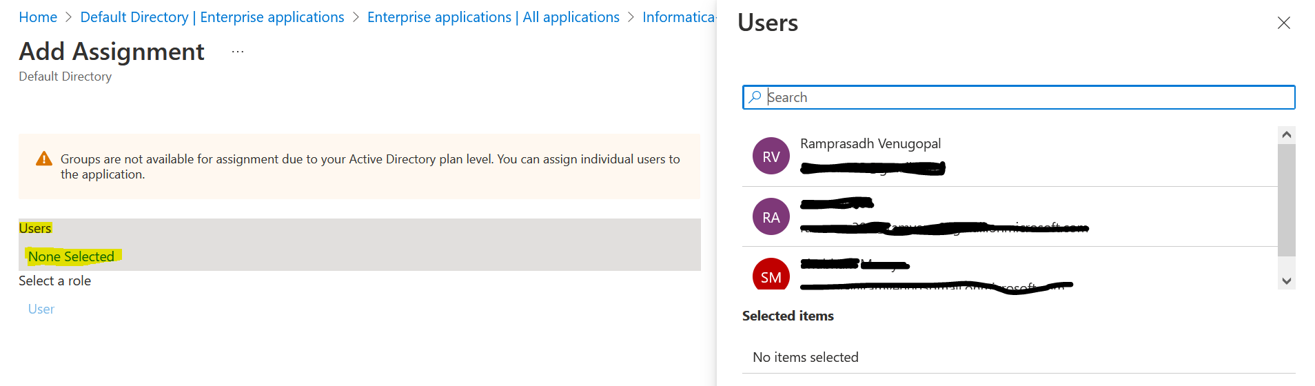The image size is (1315, 386).
Task: Focus the Search users input field
Action: (1019, 97)
